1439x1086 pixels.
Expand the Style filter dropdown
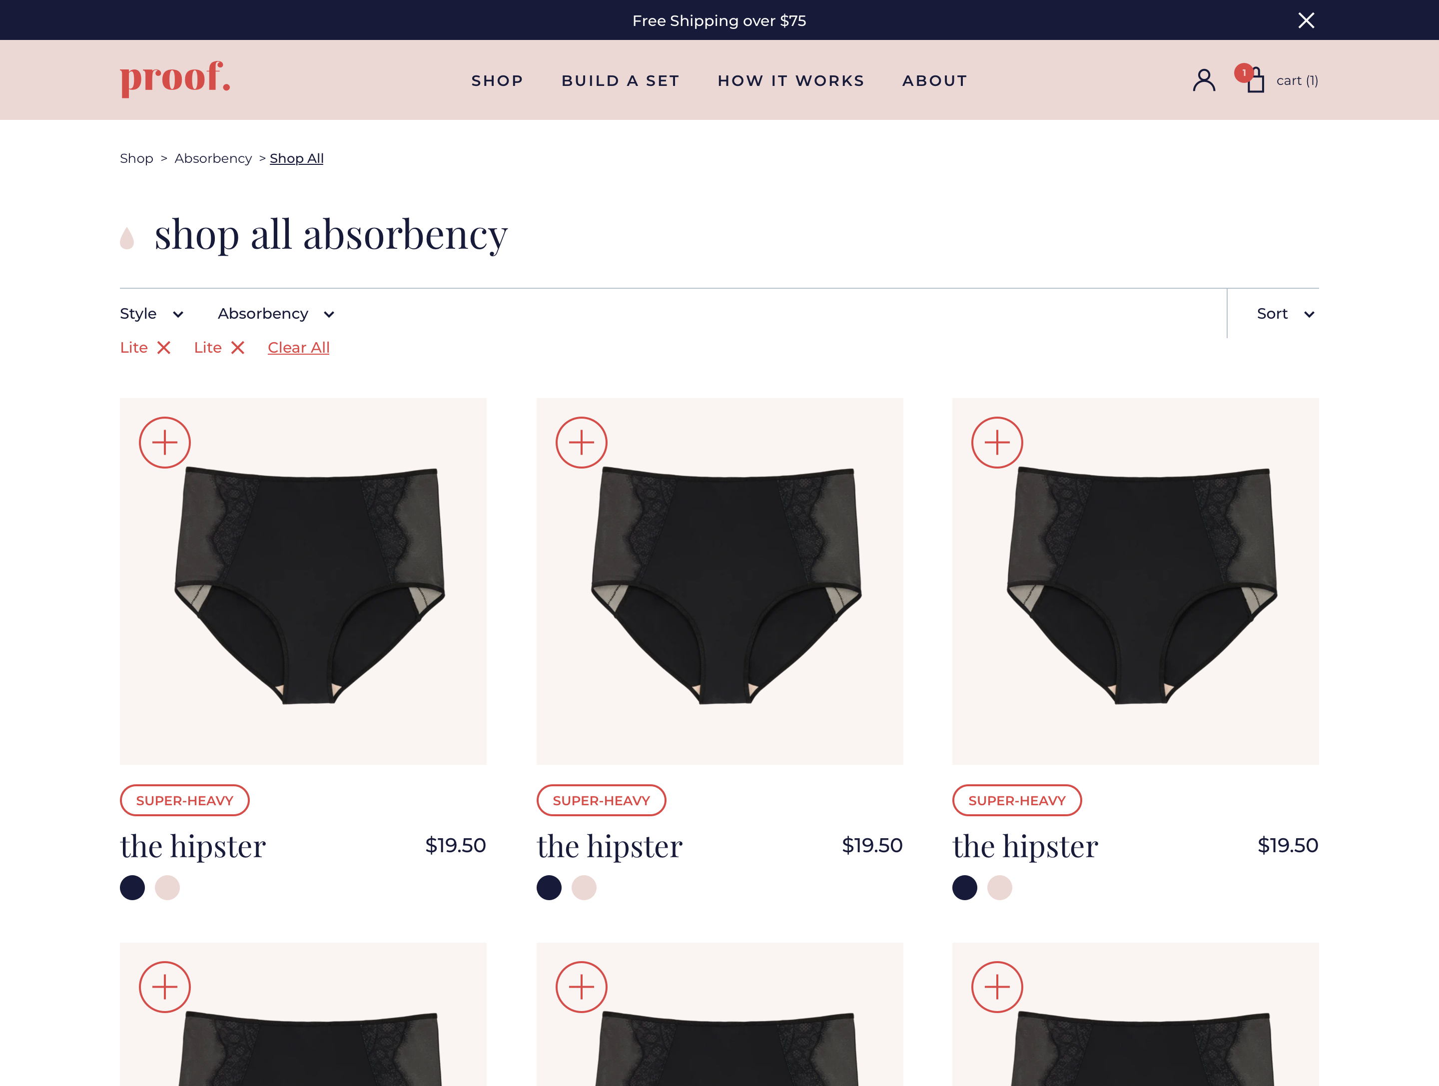151,313
